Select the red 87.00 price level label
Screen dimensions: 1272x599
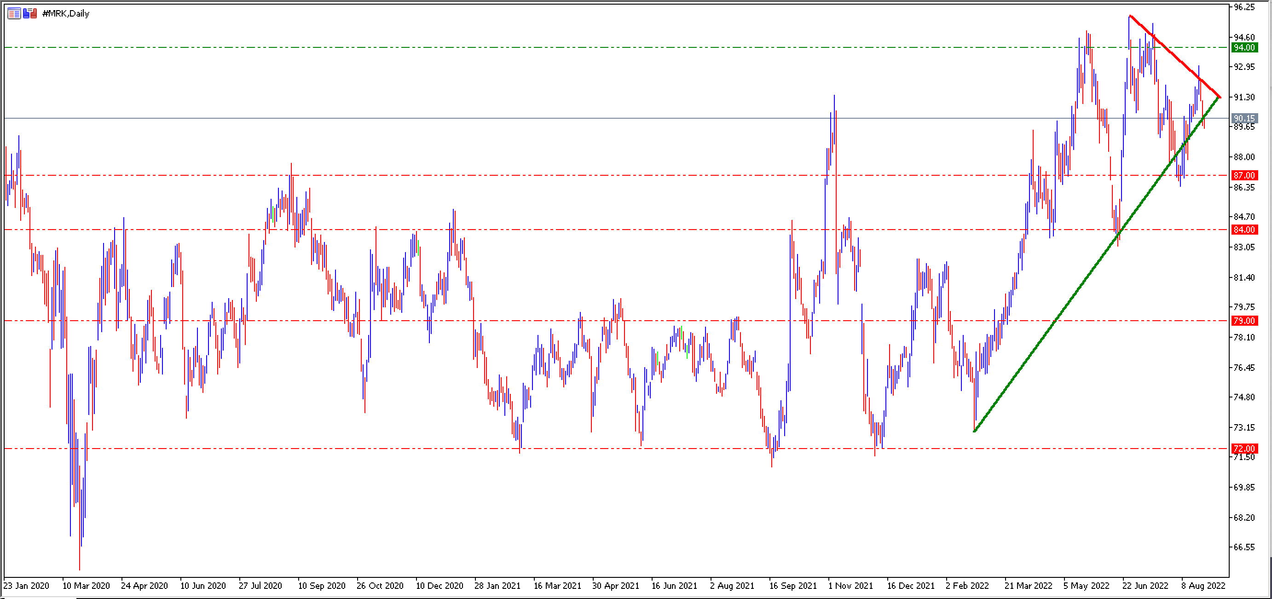[1244, 175]
